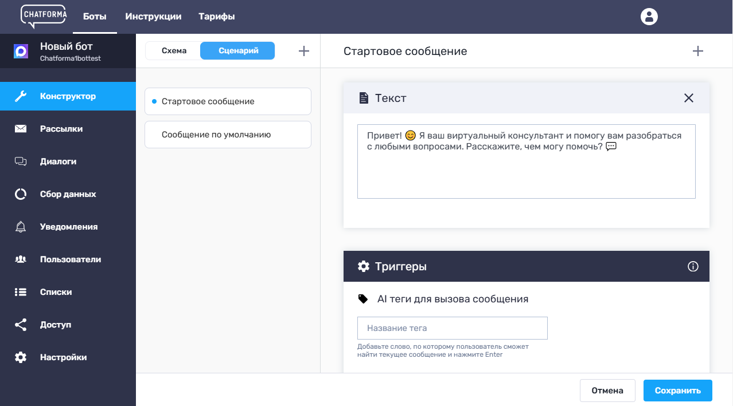Image resolution: width=733 pixels, height=406 pixels.
Task: Open Рассылки from the sidebar
Action: [61, 129]
